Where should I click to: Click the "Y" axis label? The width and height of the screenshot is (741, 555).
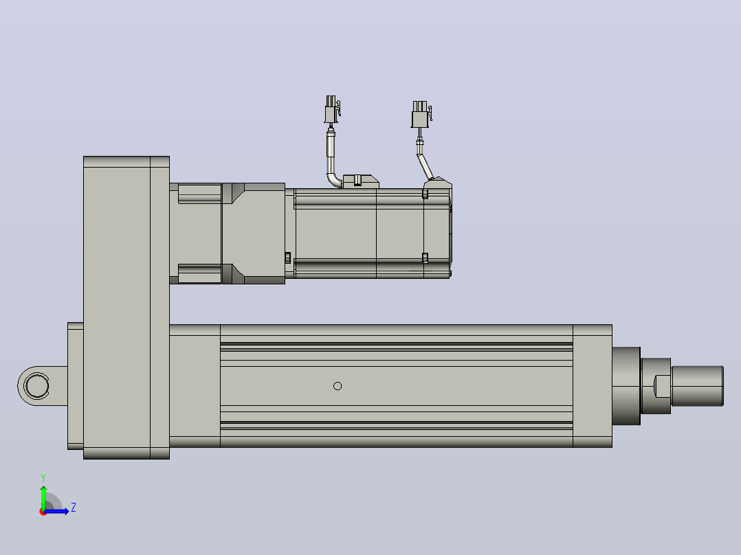click(43, 478)
